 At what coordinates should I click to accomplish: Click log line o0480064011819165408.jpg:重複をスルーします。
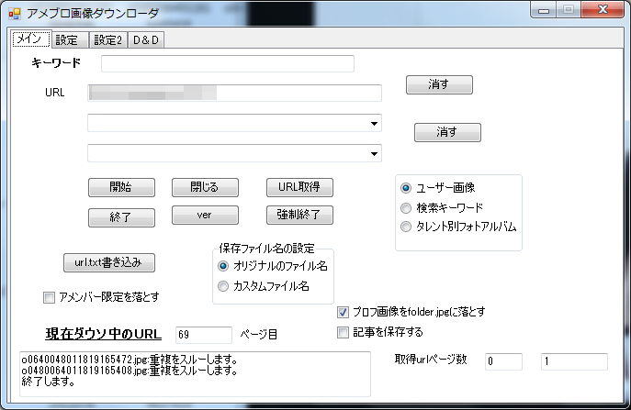pyautogui.click(x=130, y=371)
